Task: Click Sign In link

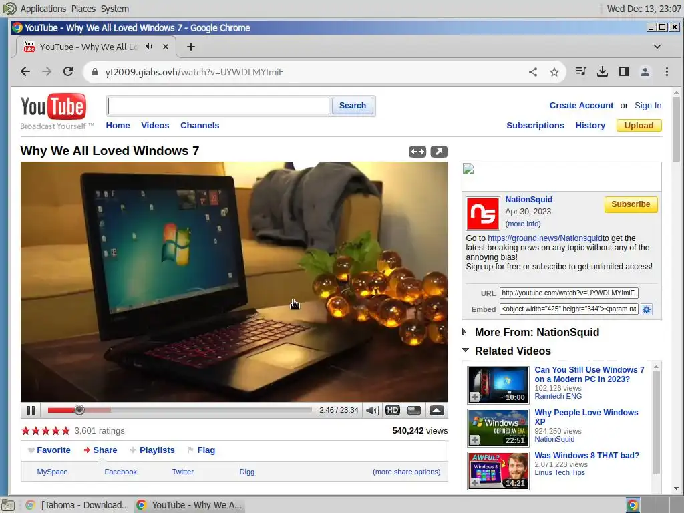Action: [648, 106]
